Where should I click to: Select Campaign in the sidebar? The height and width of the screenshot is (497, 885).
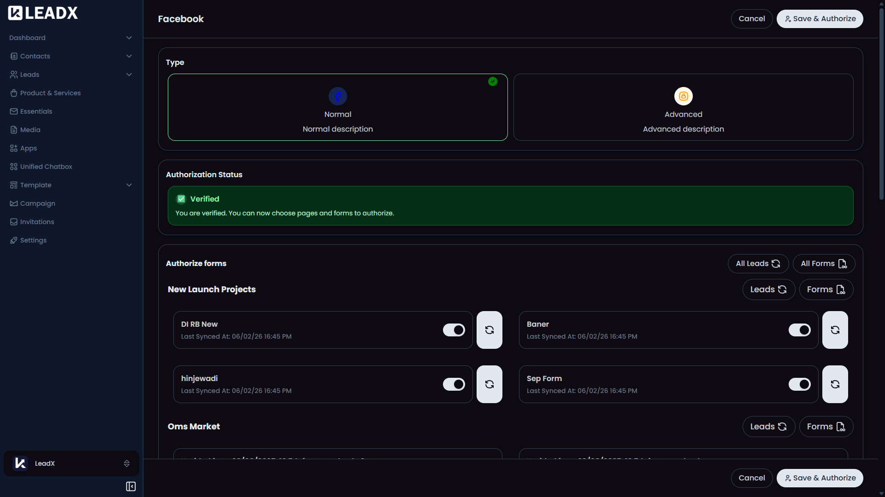37,203
